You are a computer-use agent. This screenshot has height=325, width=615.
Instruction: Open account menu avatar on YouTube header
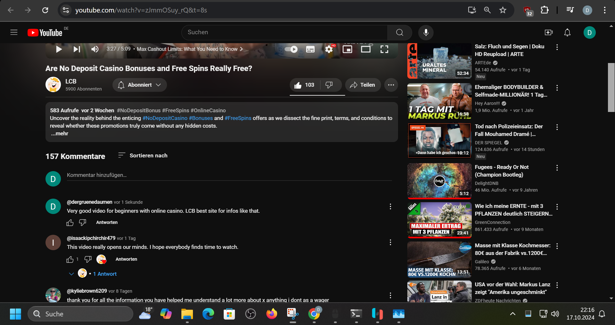coord(589,33)
